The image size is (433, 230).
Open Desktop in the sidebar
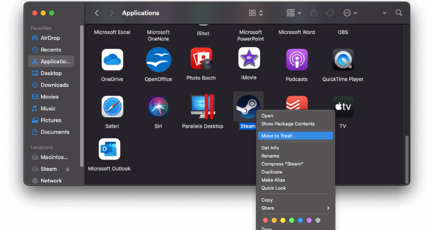pyautogui.click(x=51, y=73)
